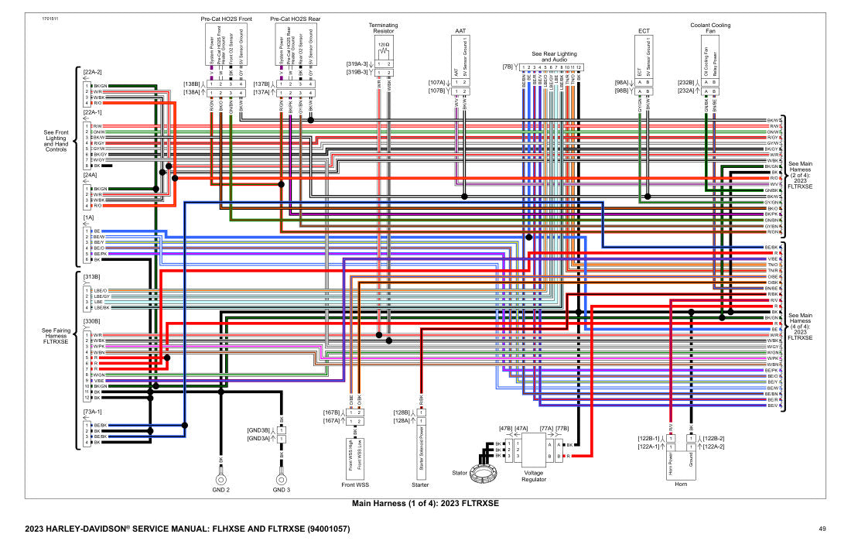The image size is (851, 551).
Task: Click connector label [122B-1]
Action: point(648,438)
